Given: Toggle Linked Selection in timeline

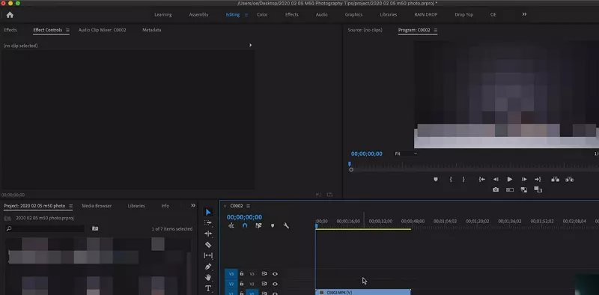Looking at the screenshot, I should 258,225.
